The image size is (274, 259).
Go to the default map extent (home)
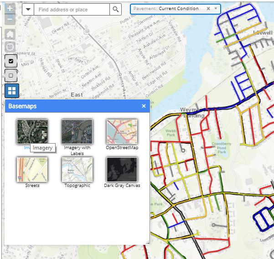(10, 35)
